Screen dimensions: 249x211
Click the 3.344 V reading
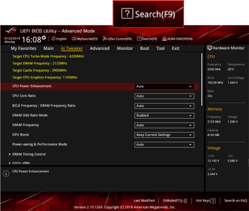(213, 174)
